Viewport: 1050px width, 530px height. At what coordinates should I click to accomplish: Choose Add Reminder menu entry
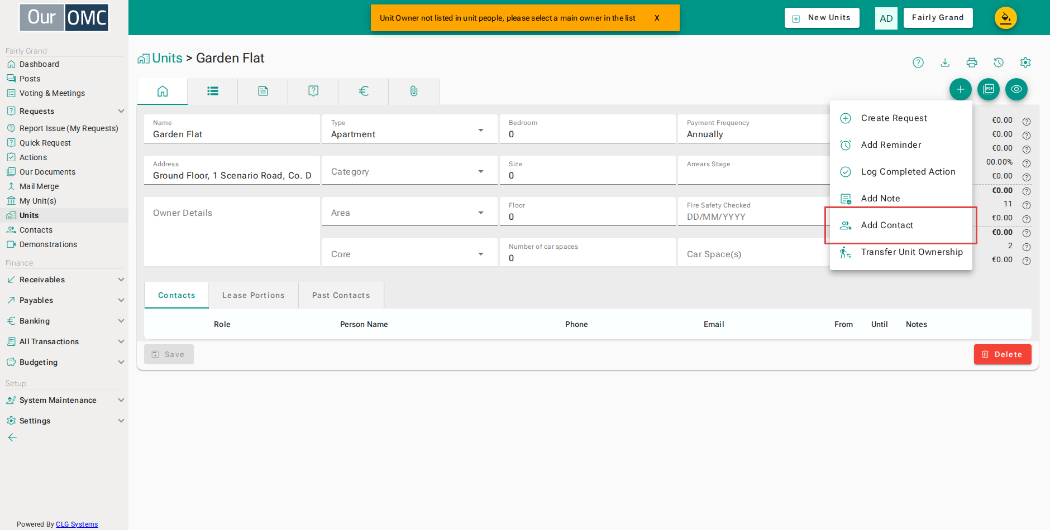tap(901, 145)
